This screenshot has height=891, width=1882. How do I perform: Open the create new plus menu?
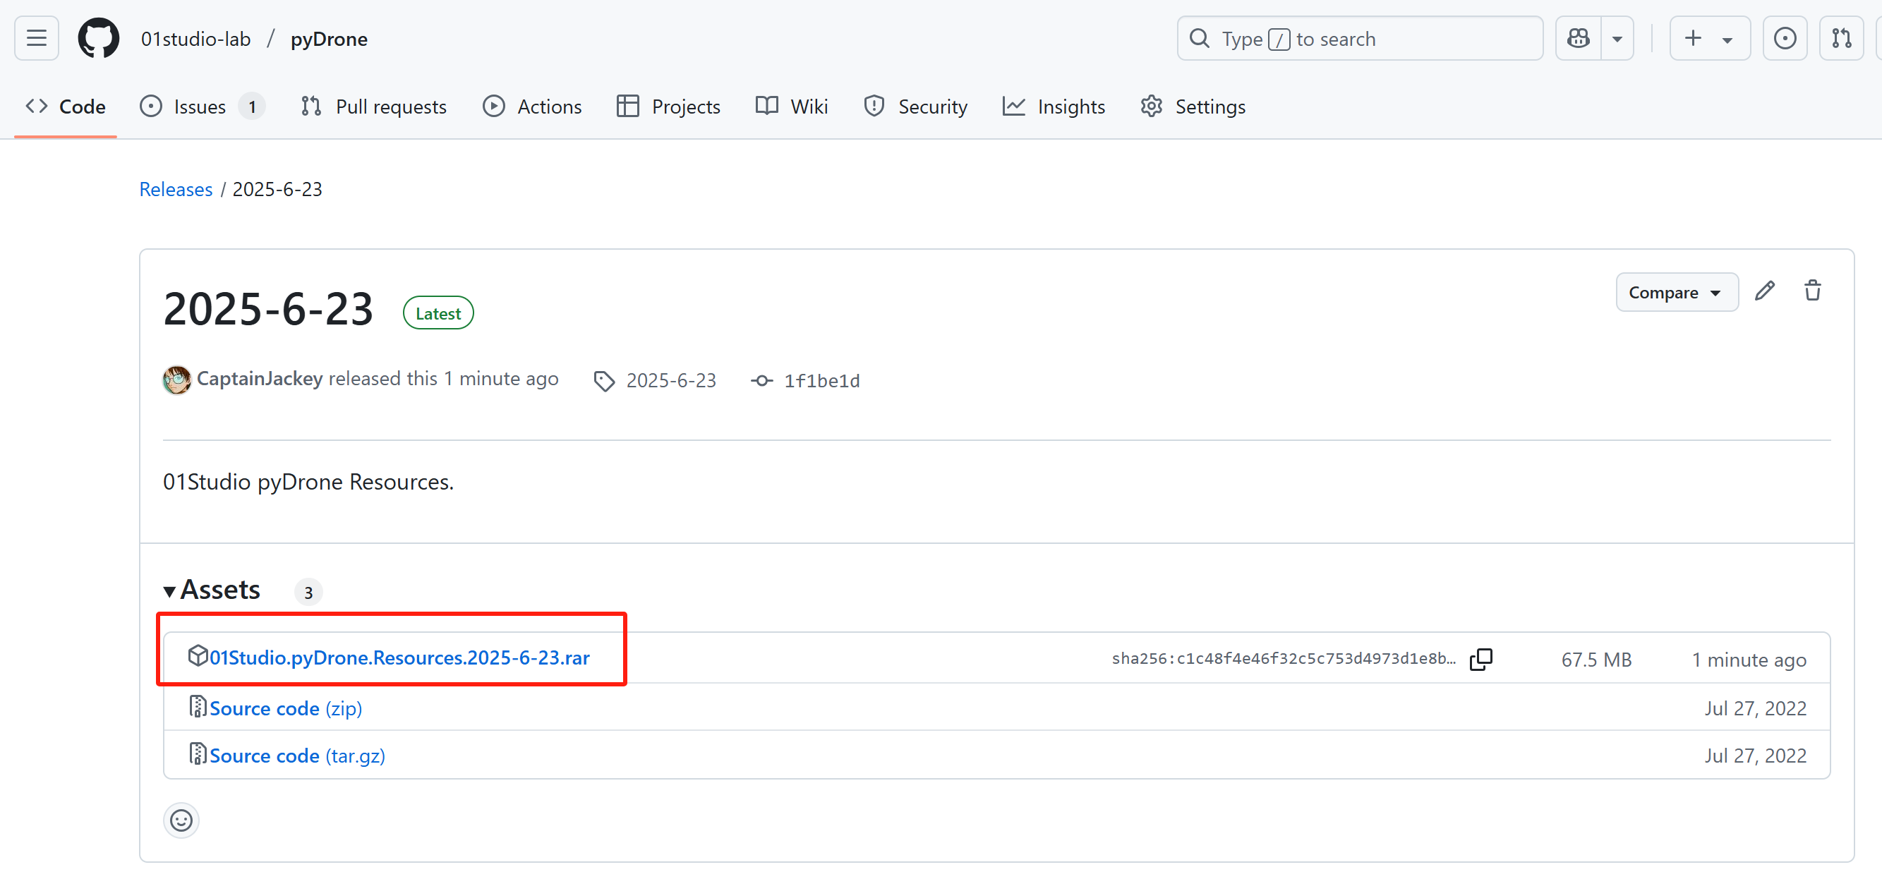coord(1709,39)
